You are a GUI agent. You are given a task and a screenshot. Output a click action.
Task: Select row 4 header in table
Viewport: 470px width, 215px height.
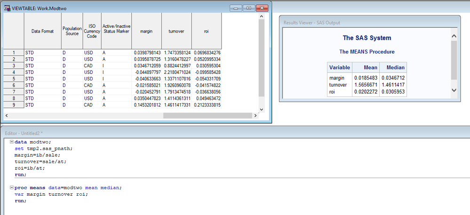pos(14,72)
